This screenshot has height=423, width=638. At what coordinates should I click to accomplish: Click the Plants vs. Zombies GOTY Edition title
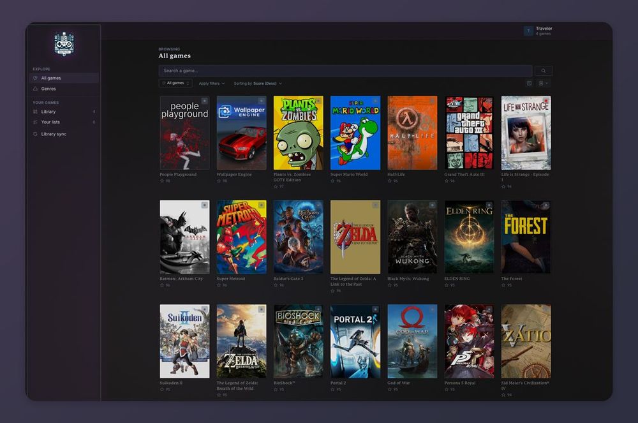[292, 177]
